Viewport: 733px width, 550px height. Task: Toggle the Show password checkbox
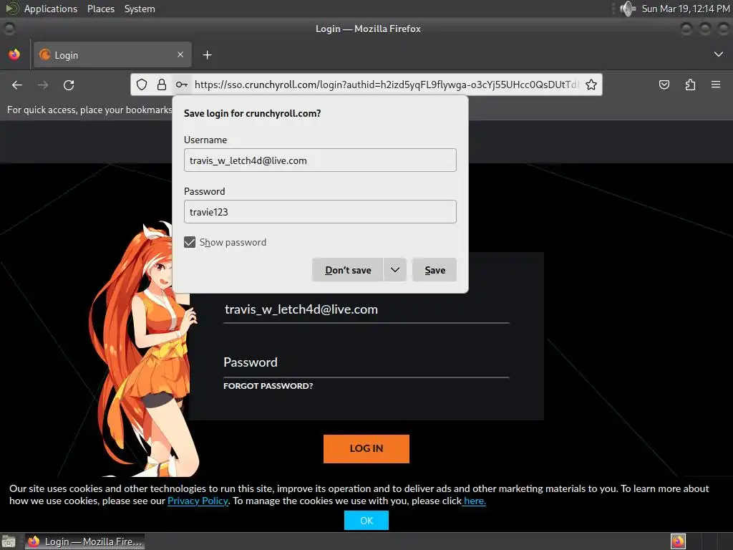[189, 242]
